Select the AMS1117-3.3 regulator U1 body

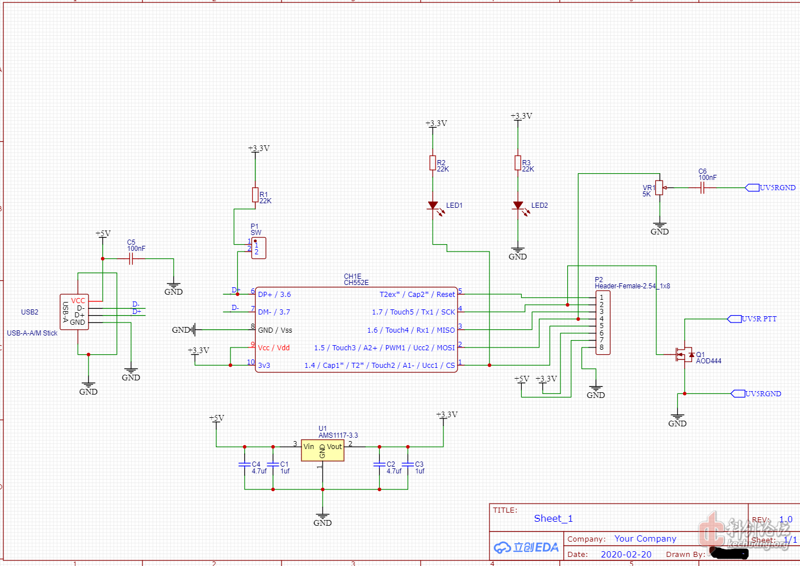(322, 450)
